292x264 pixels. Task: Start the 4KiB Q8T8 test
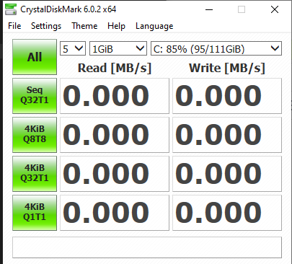(x=35, y=135)
